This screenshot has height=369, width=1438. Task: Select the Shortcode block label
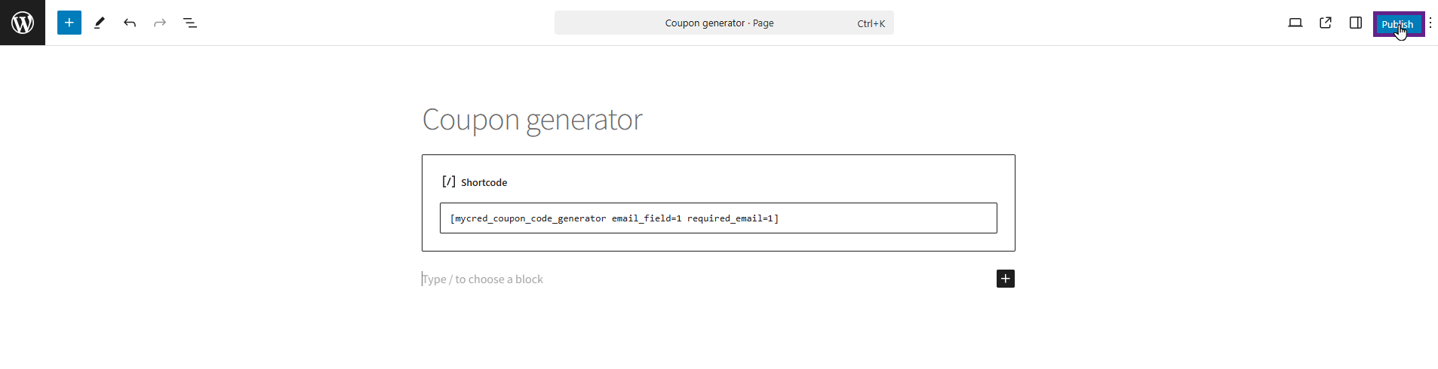click(484, 183)
